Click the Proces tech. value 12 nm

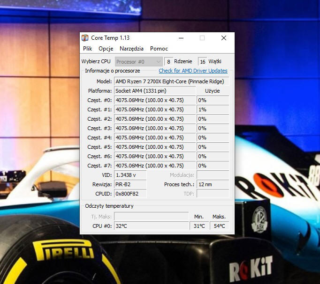point(213,184)
